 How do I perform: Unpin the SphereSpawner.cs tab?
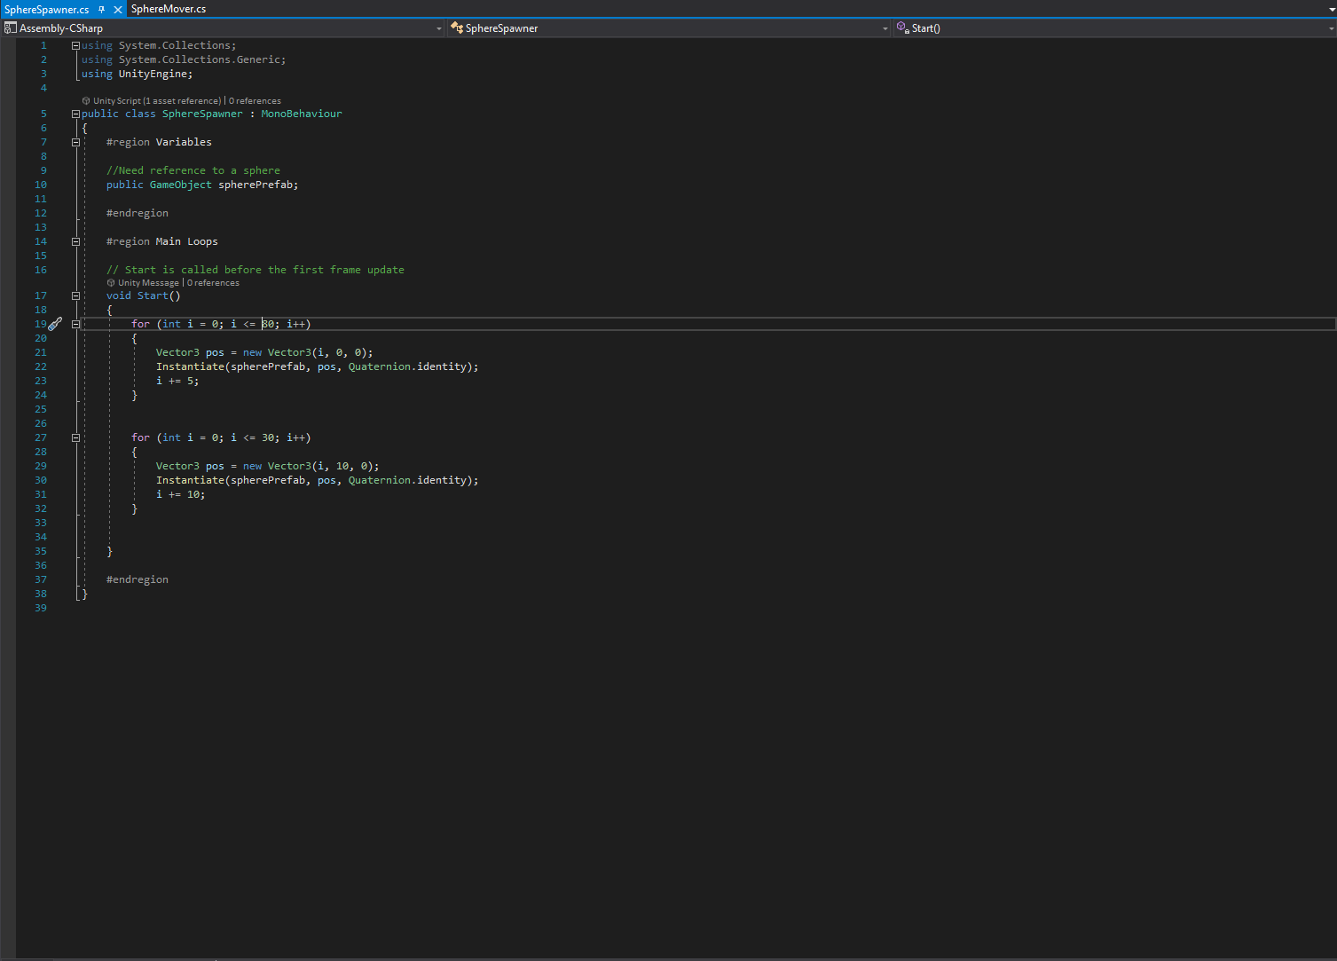pos(101,9)
